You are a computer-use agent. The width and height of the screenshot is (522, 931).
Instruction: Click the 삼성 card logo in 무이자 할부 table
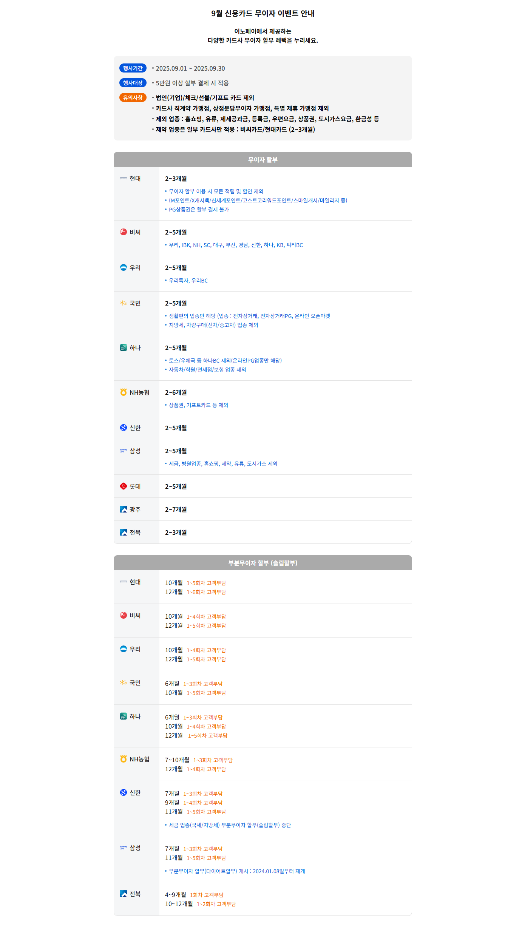(x=124, y=451)
